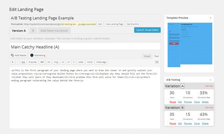Click the permalink slug ab-testing-lan...g-page-example
The height and width of the screenshot is (134, 224).
(78, 24)
